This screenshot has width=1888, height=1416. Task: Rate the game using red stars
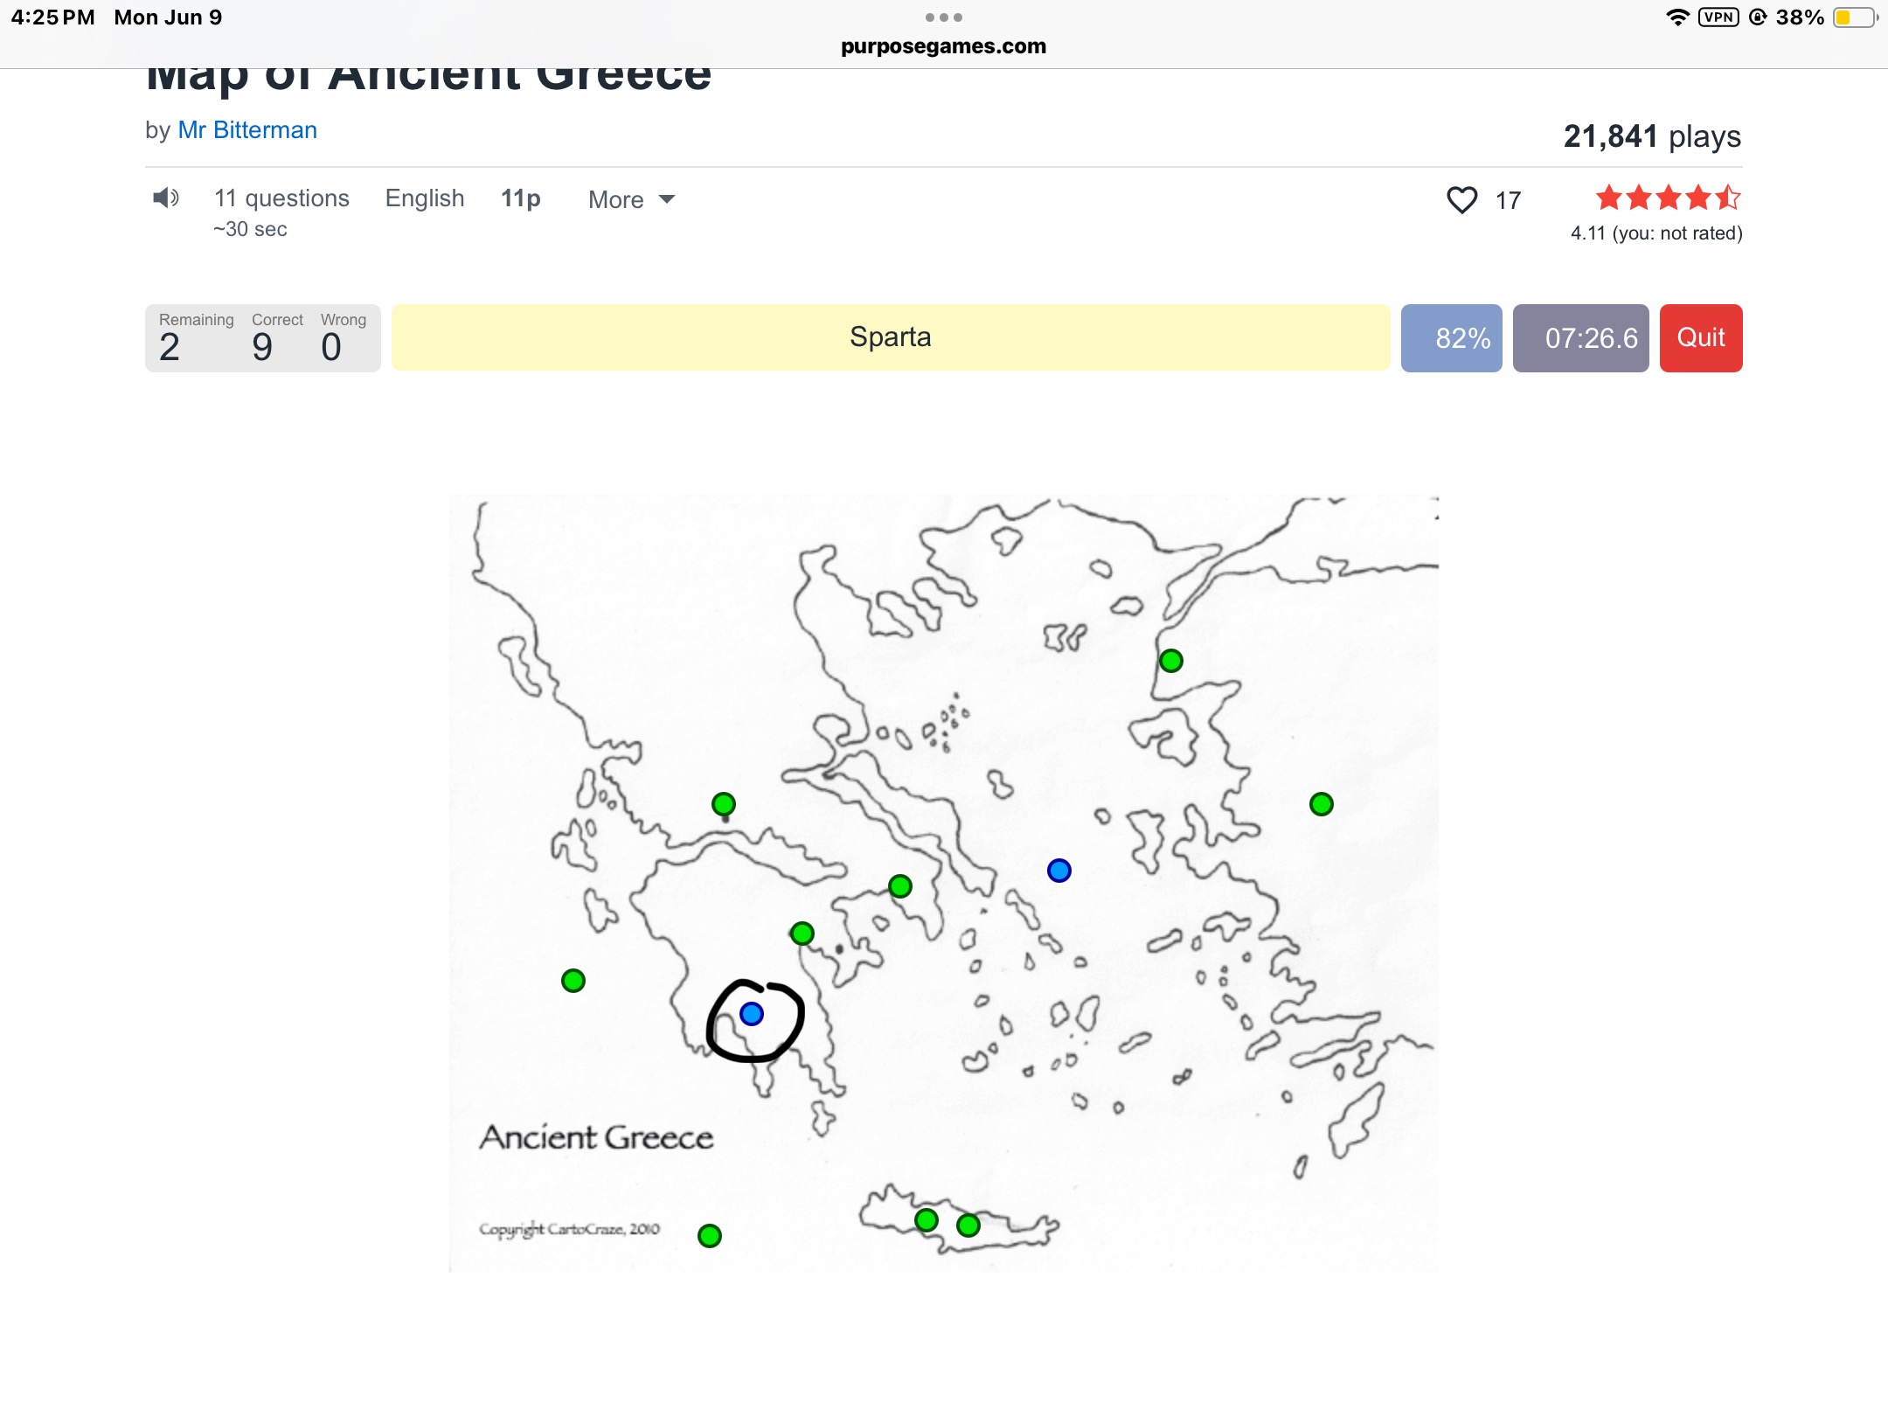(1667, 198)
